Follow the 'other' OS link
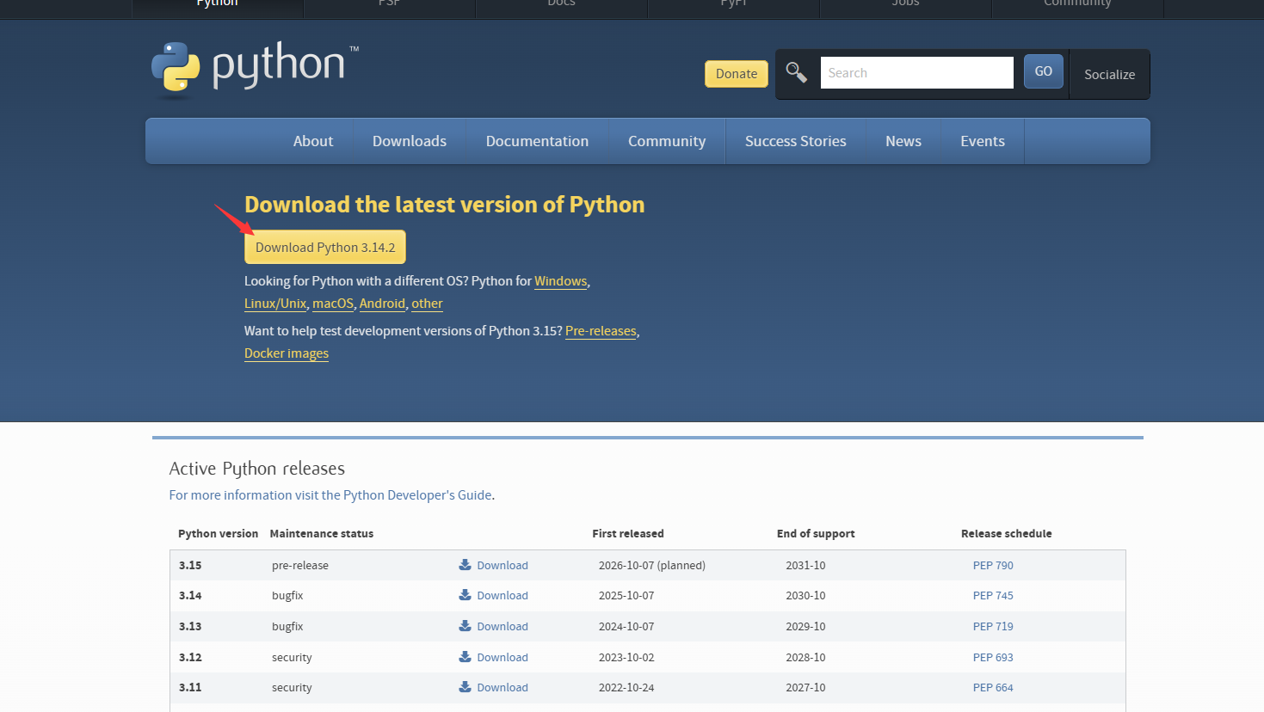 [427, 304]
